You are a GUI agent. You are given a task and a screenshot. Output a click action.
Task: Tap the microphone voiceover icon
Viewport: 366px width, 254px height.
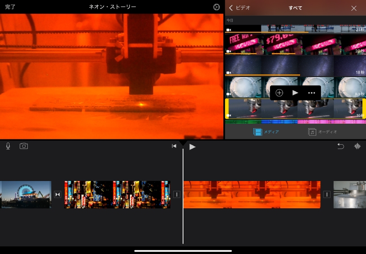(x=8, y=146)
